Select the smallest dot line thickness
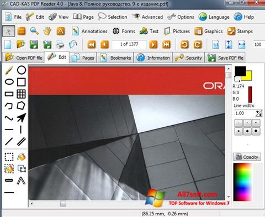265x217 pixels. click(239, 123)
